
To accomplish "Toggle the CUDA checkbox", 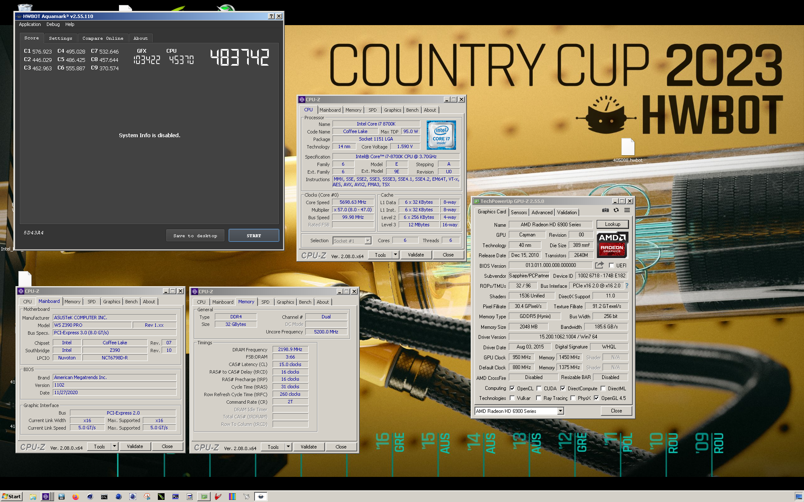I will (x=539, y=388).
